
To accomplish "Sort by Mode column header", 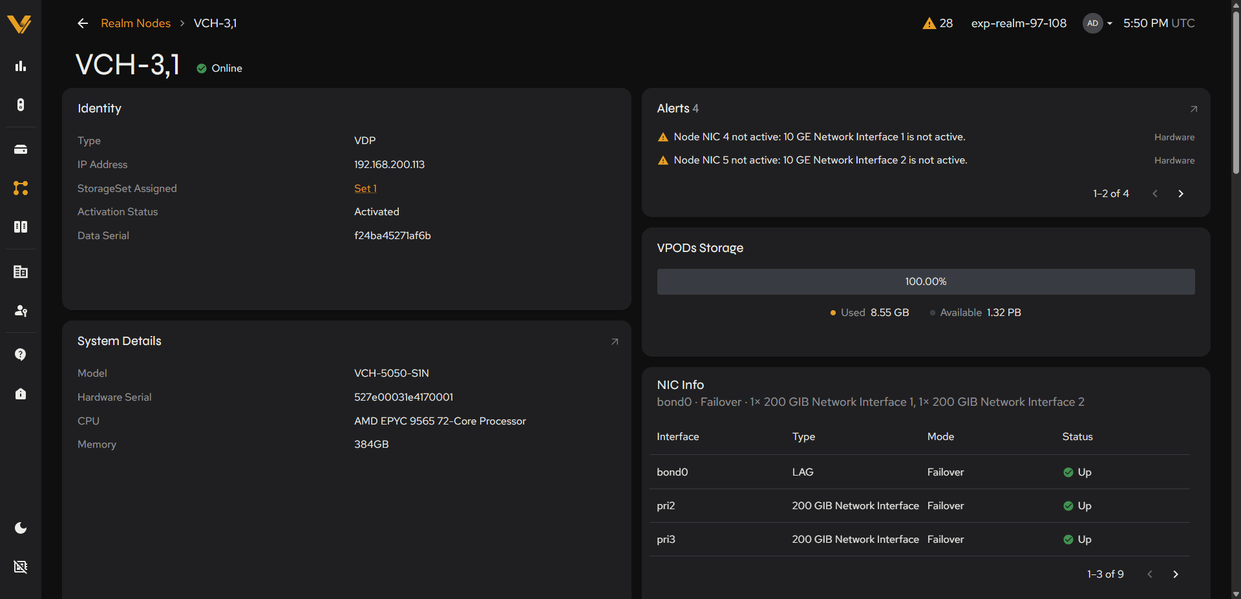I will (x=940, y=437).
